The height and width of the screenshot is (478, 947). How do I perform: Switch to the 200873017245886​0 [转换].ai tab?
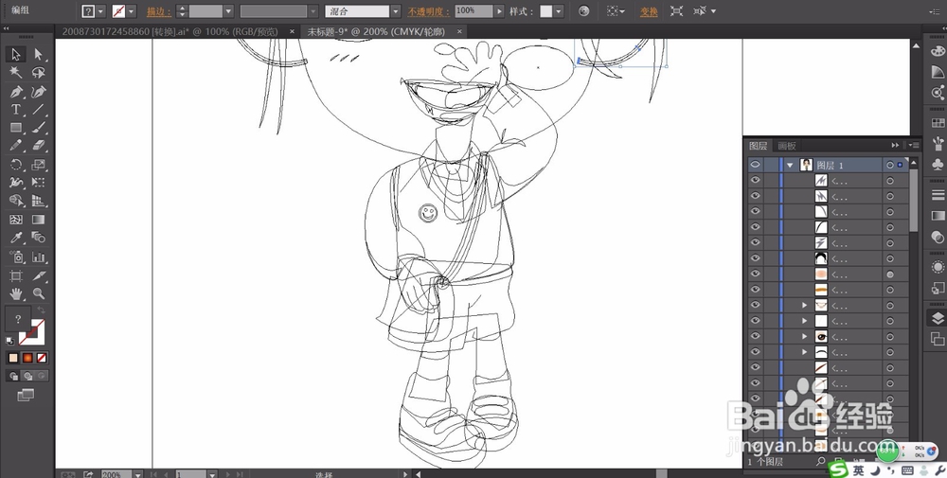point(170,31)
